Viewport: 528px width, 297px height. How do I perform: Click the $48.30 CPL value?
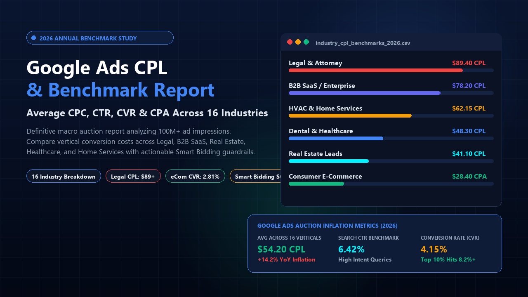469,131
